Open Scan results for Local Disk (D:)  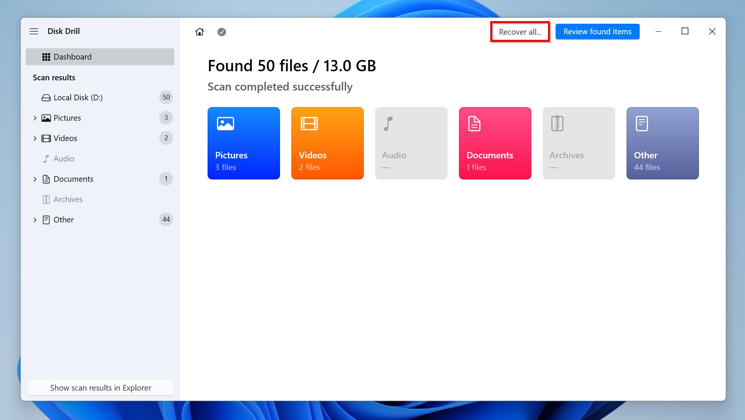[x=79, y=97]
